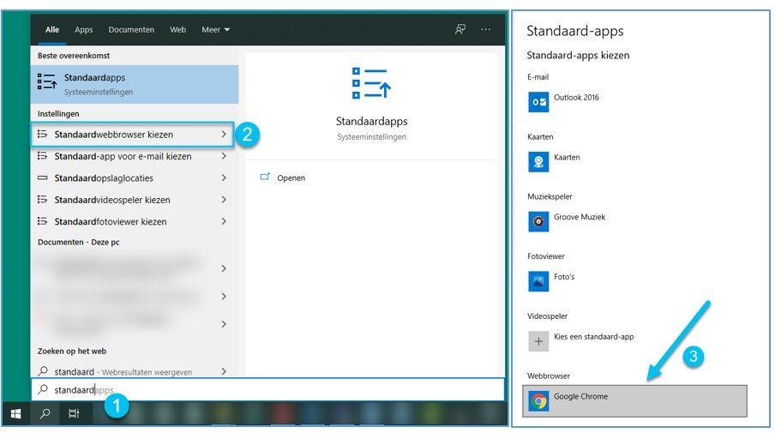Expand arrow next to standaard web result
Screen dimensions: 775x433
pos(224,371)
